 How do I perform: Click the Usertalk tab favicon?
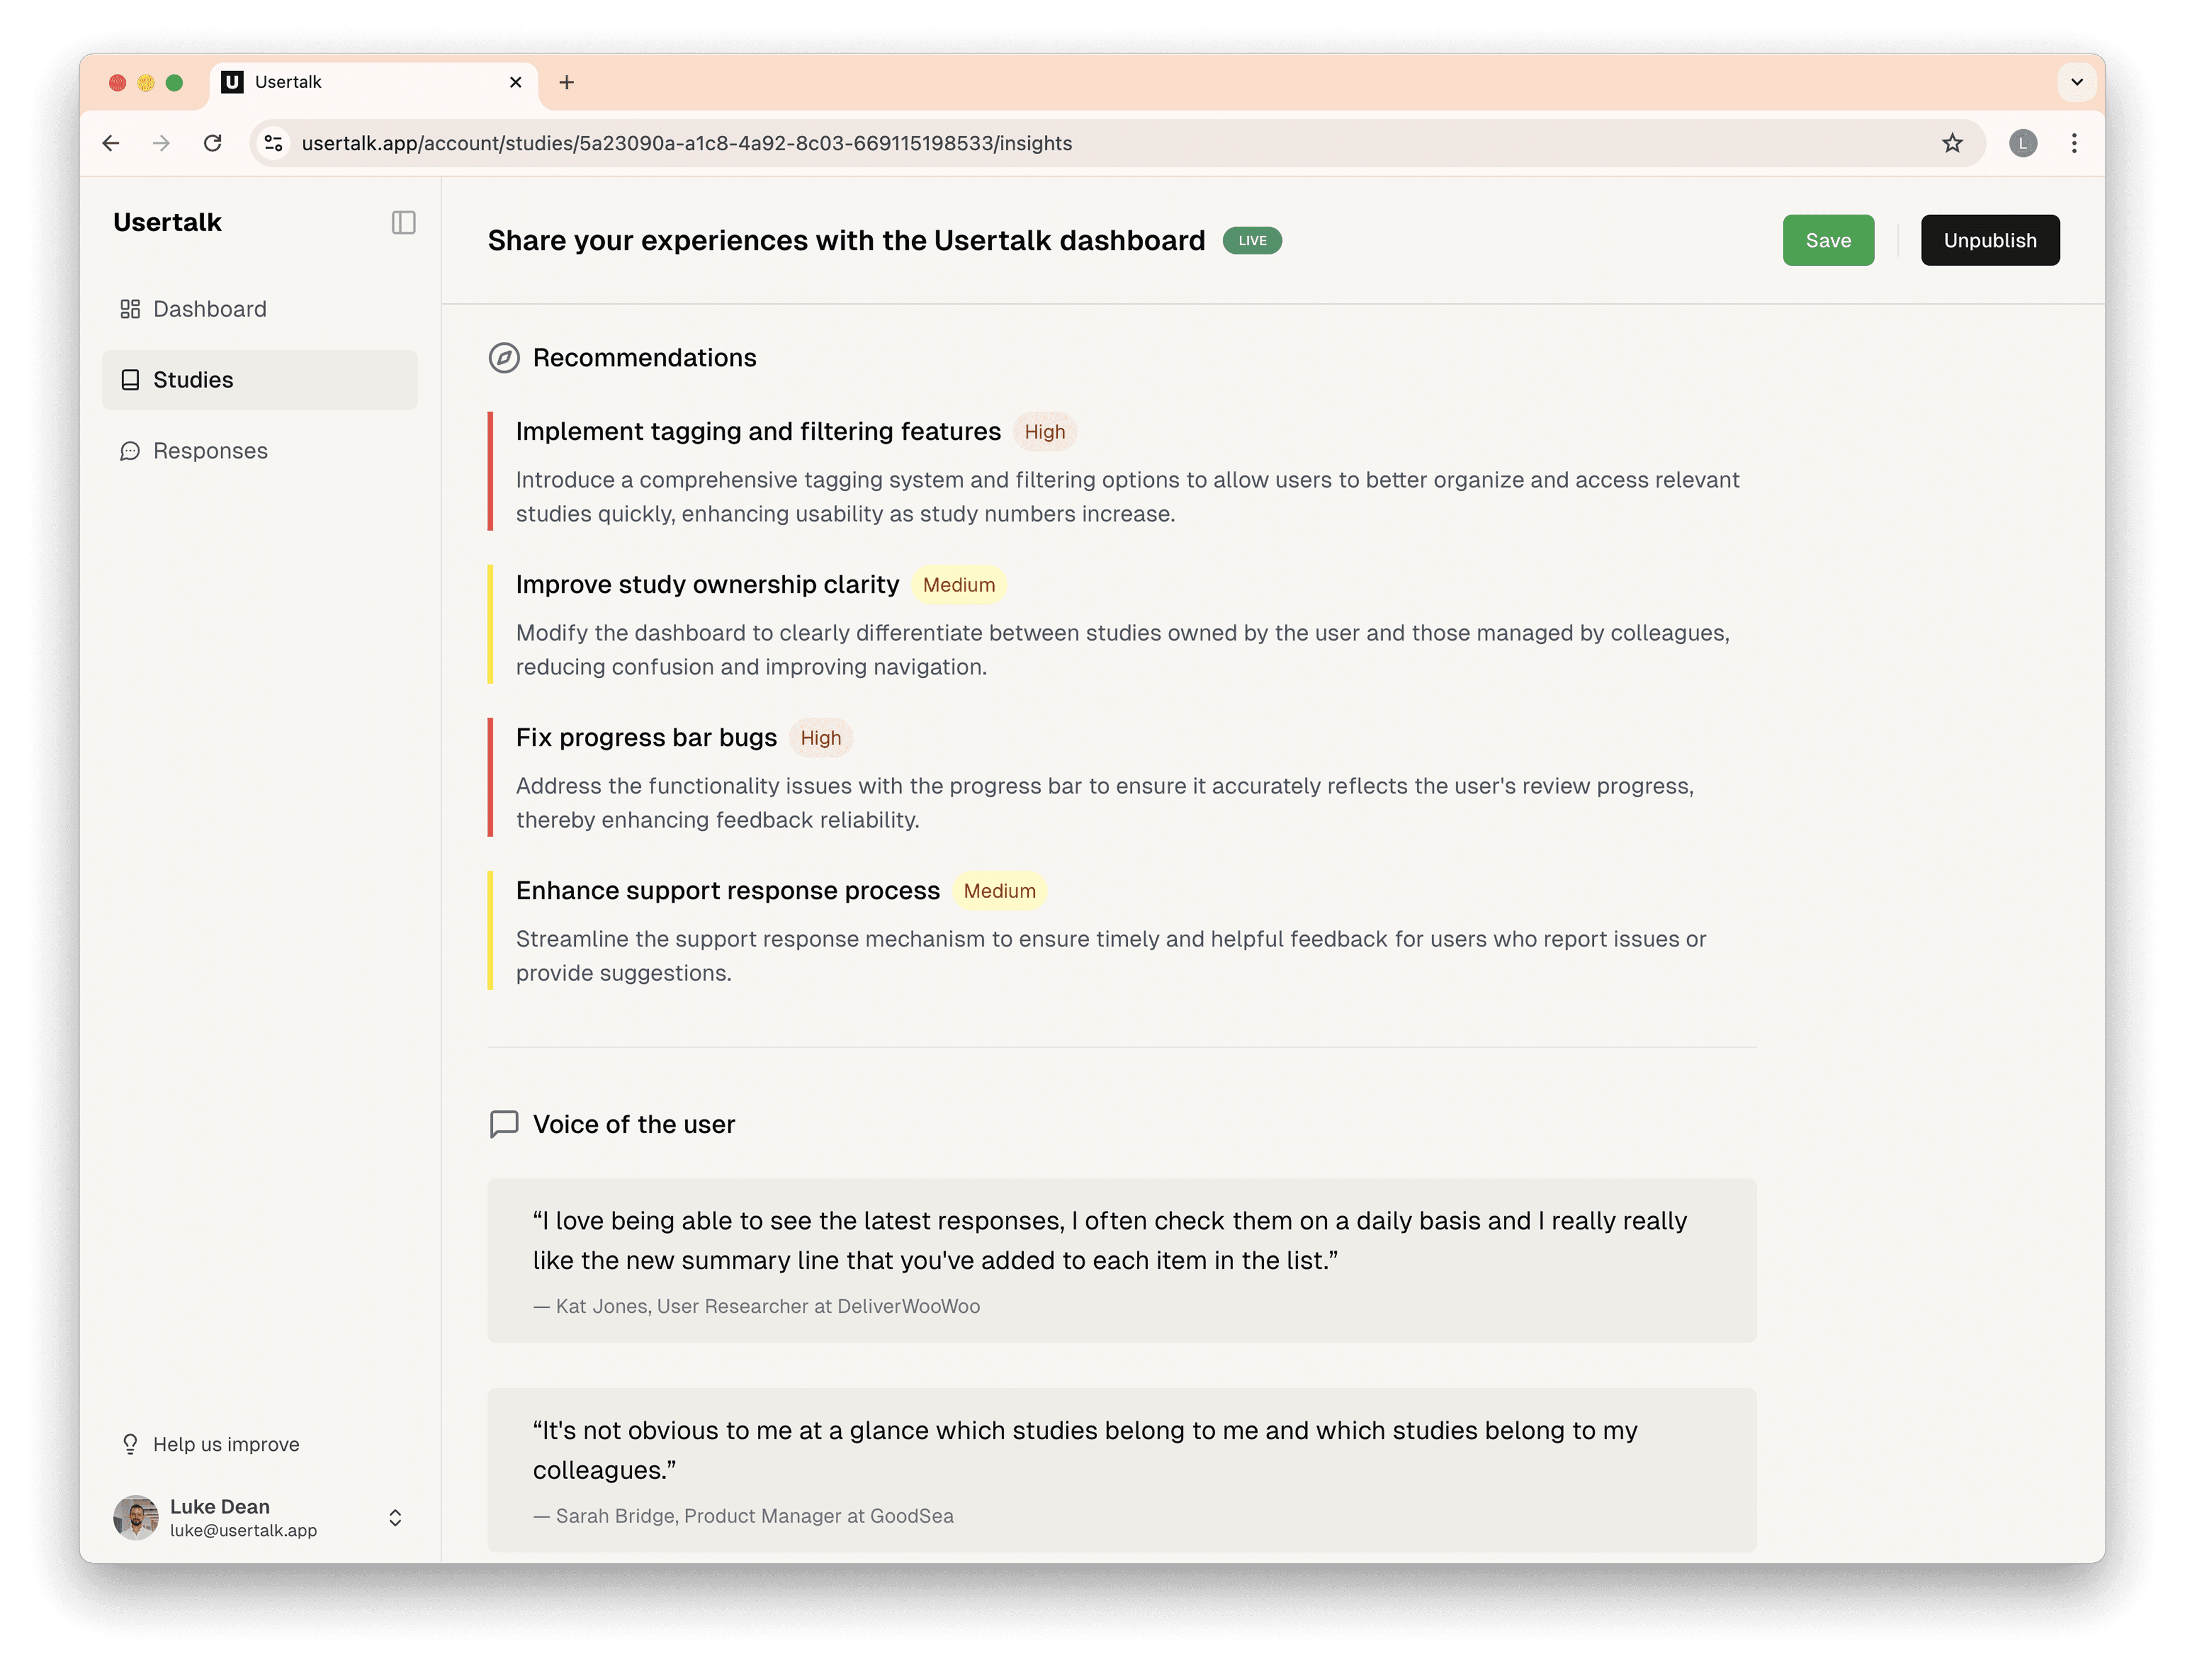click(232, 83)
